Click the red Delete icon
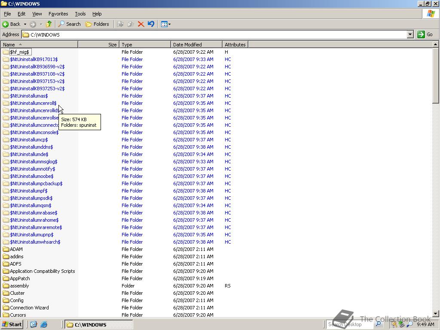 pos(141,24)
